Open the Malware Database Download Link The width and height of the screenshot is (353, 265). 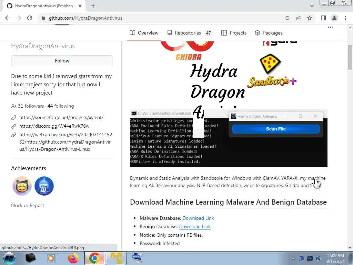point(198,218)
